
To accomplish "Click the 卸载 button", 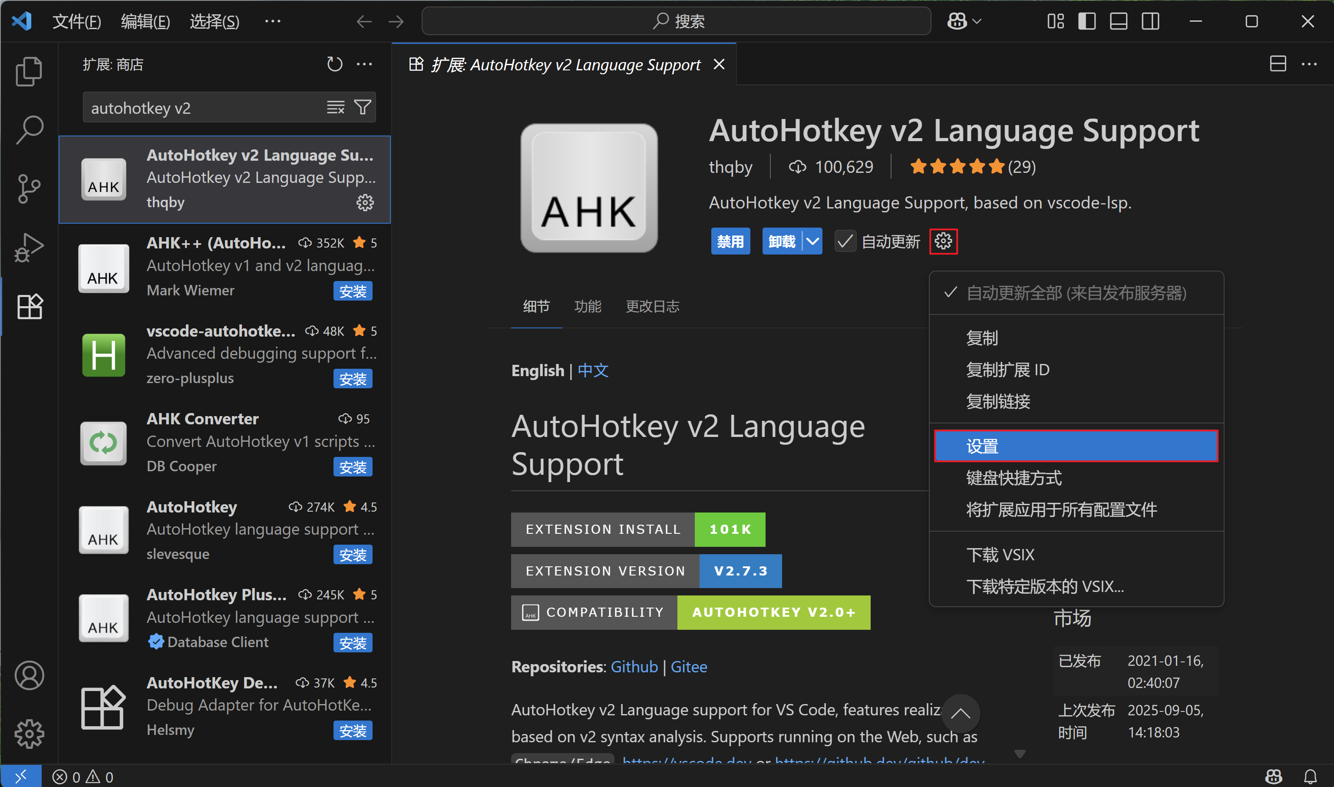I will coord(782,241).
